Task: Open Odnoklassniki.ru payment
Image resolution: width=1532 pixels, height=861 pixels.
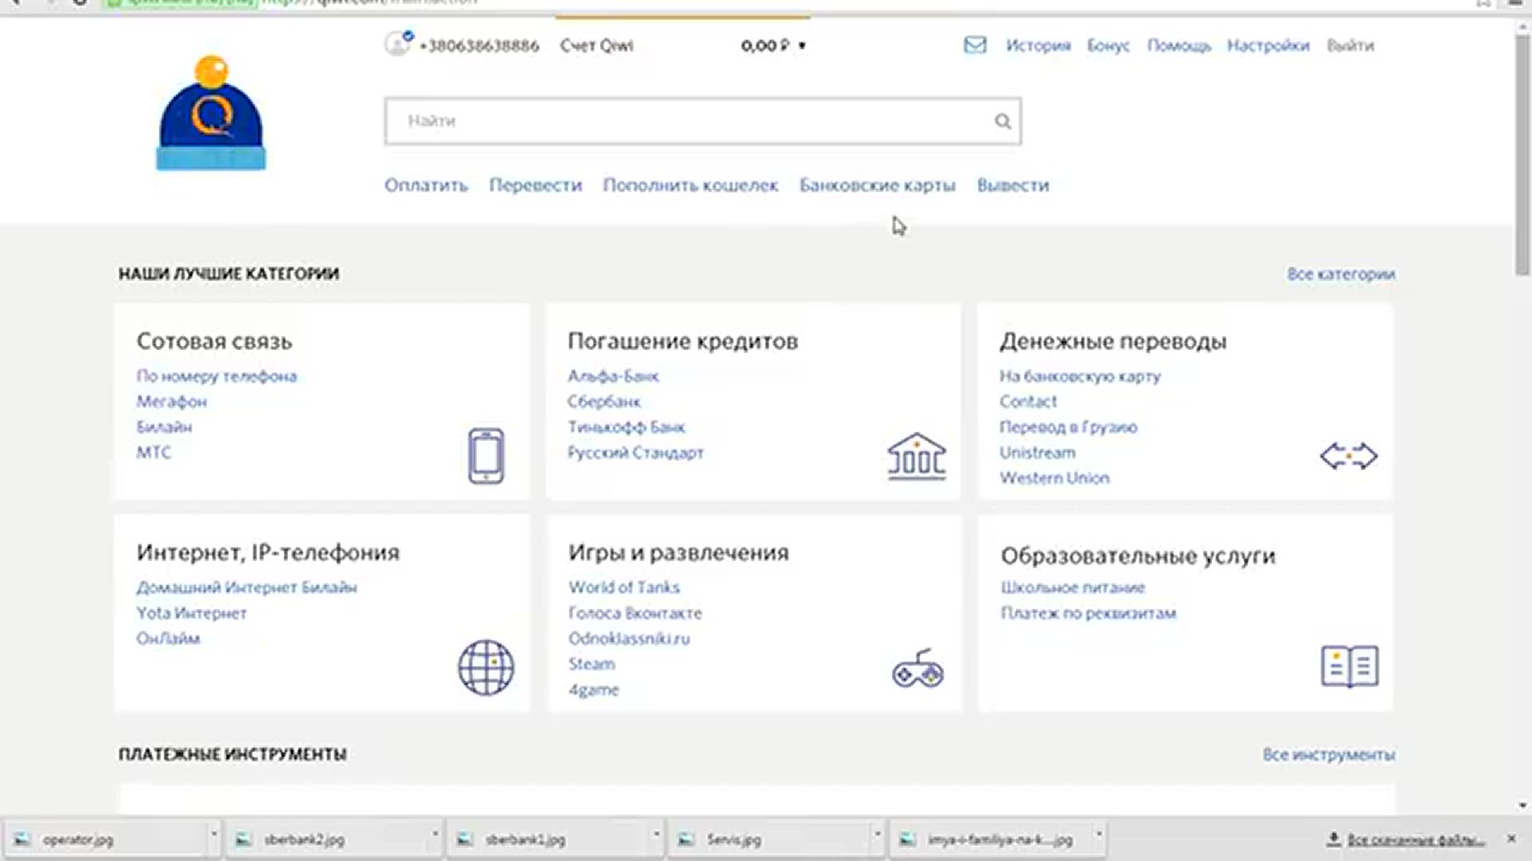Action: [629, 639]
